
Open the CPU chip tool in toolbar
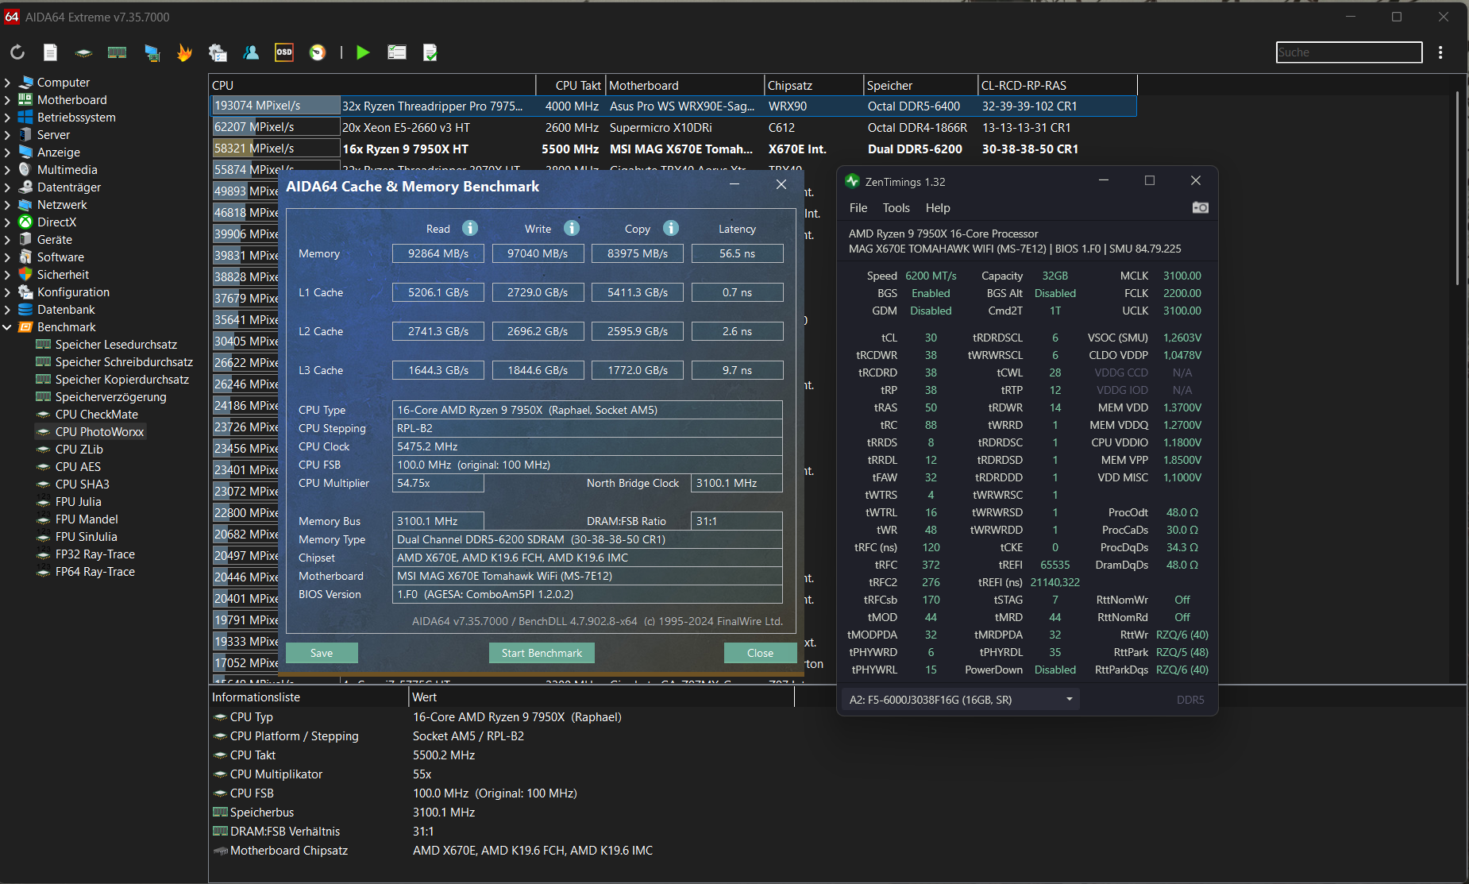pos(83,53)
